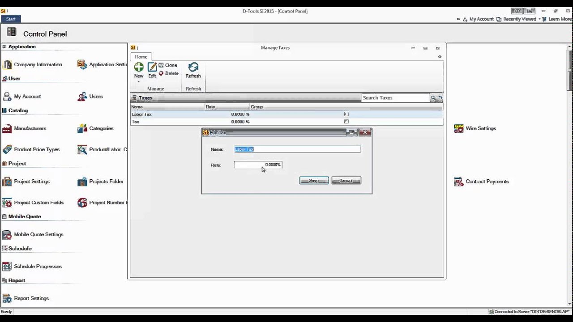573x322 pixels.
Task: Collapse the Manage Taxes ribbon
Action: (x=440, y=57)
